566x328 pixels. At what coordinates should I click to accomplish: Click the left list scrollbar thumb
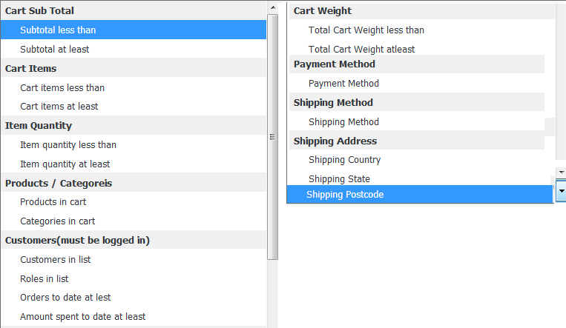(x=273, y=137)
